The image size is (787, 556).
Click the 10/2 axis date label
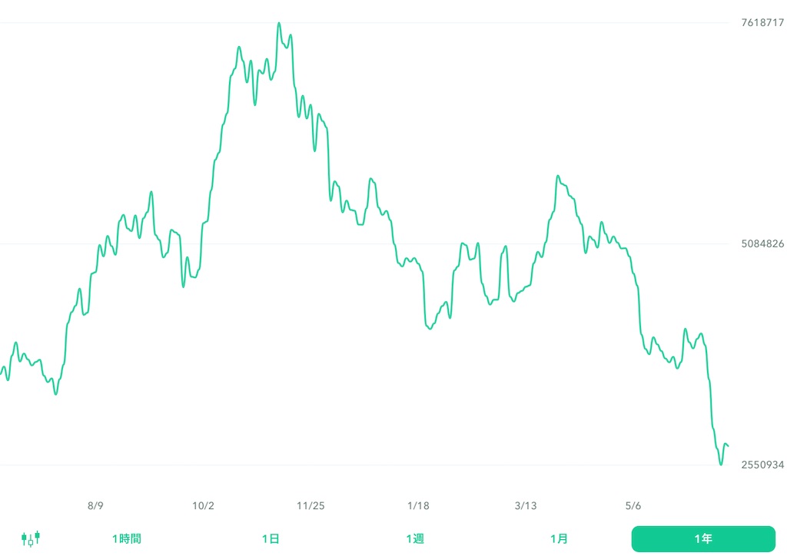tap(204, 505)
